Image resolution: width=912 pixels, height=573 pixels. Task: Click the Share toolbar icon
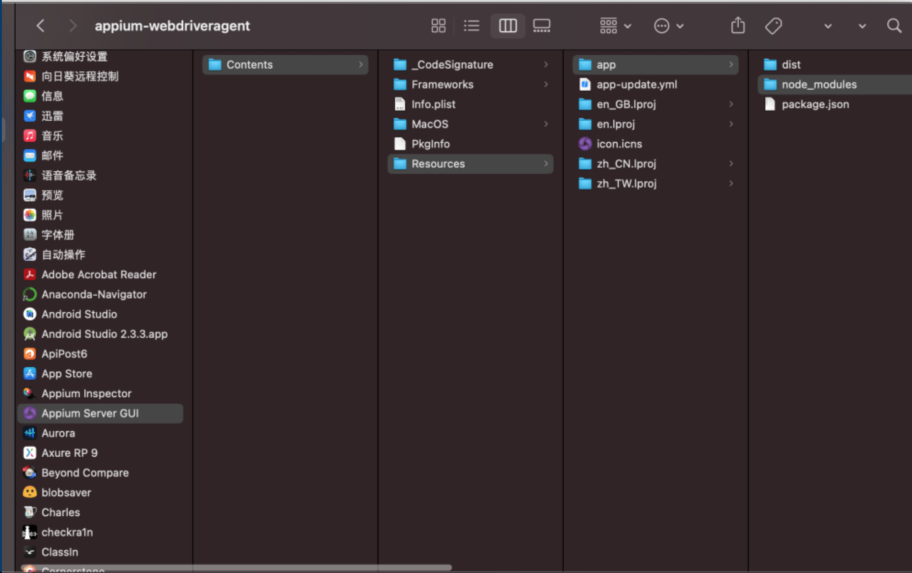pyautogui.click(x=738, y=26)
